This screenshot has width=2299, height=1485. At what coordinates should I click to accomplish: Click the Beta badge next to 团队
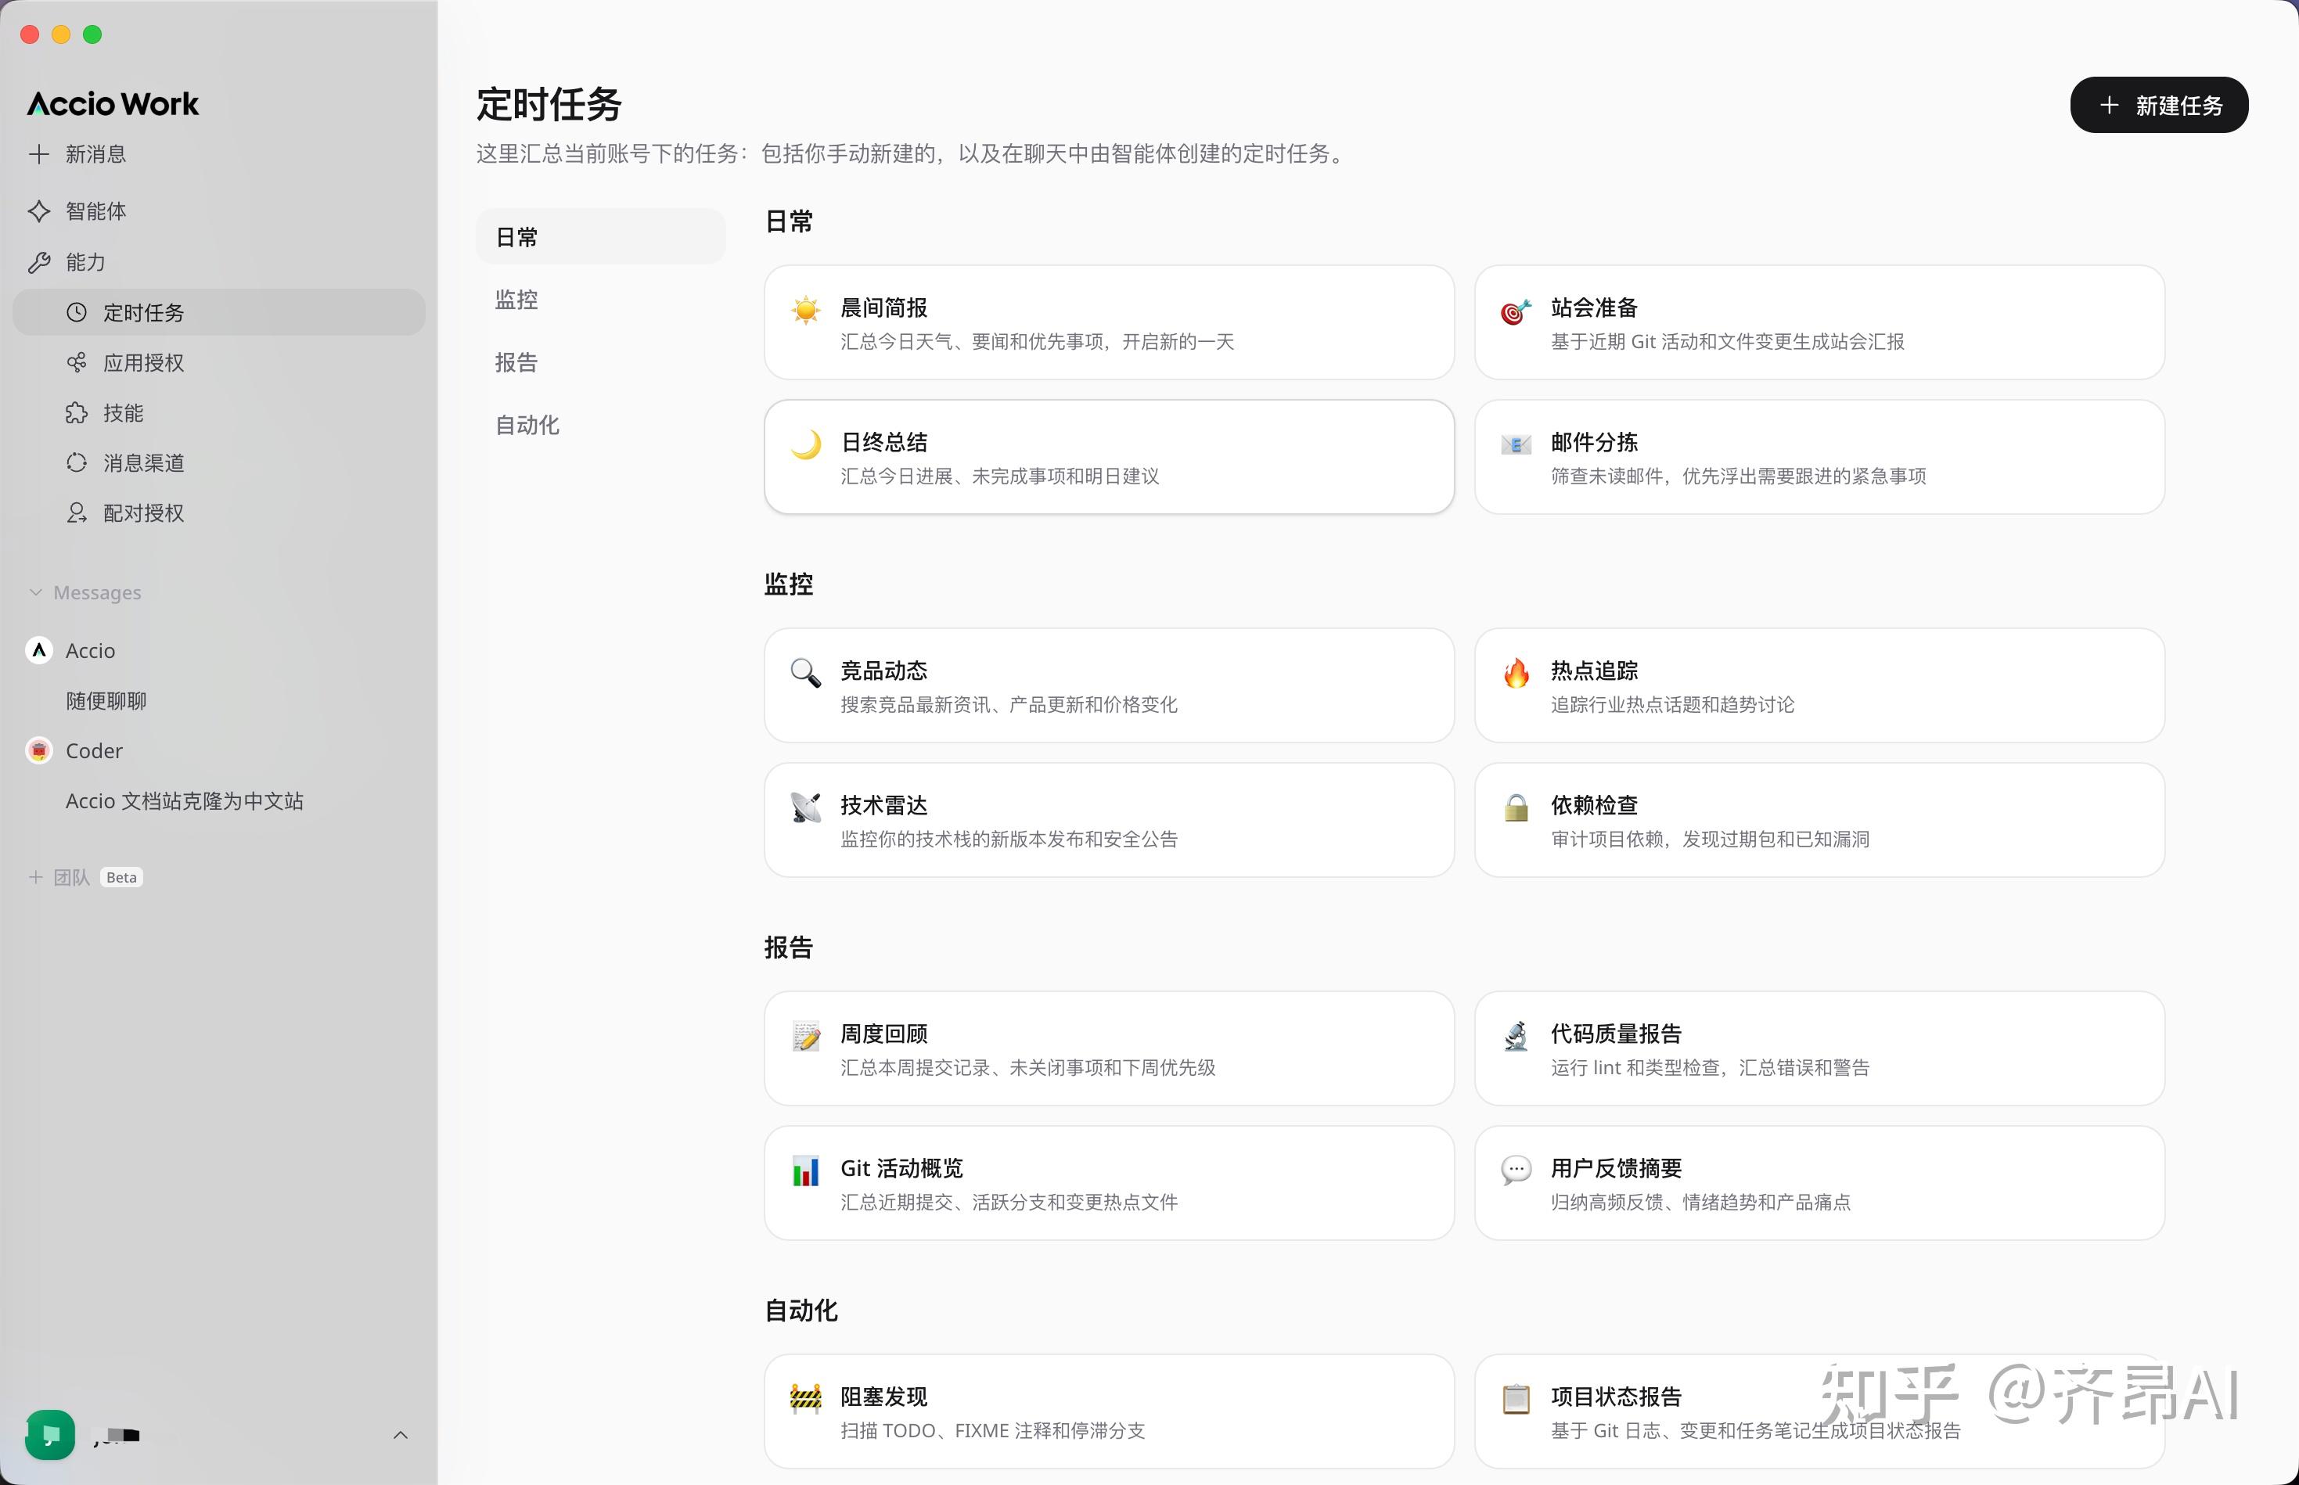coord(121,878)
